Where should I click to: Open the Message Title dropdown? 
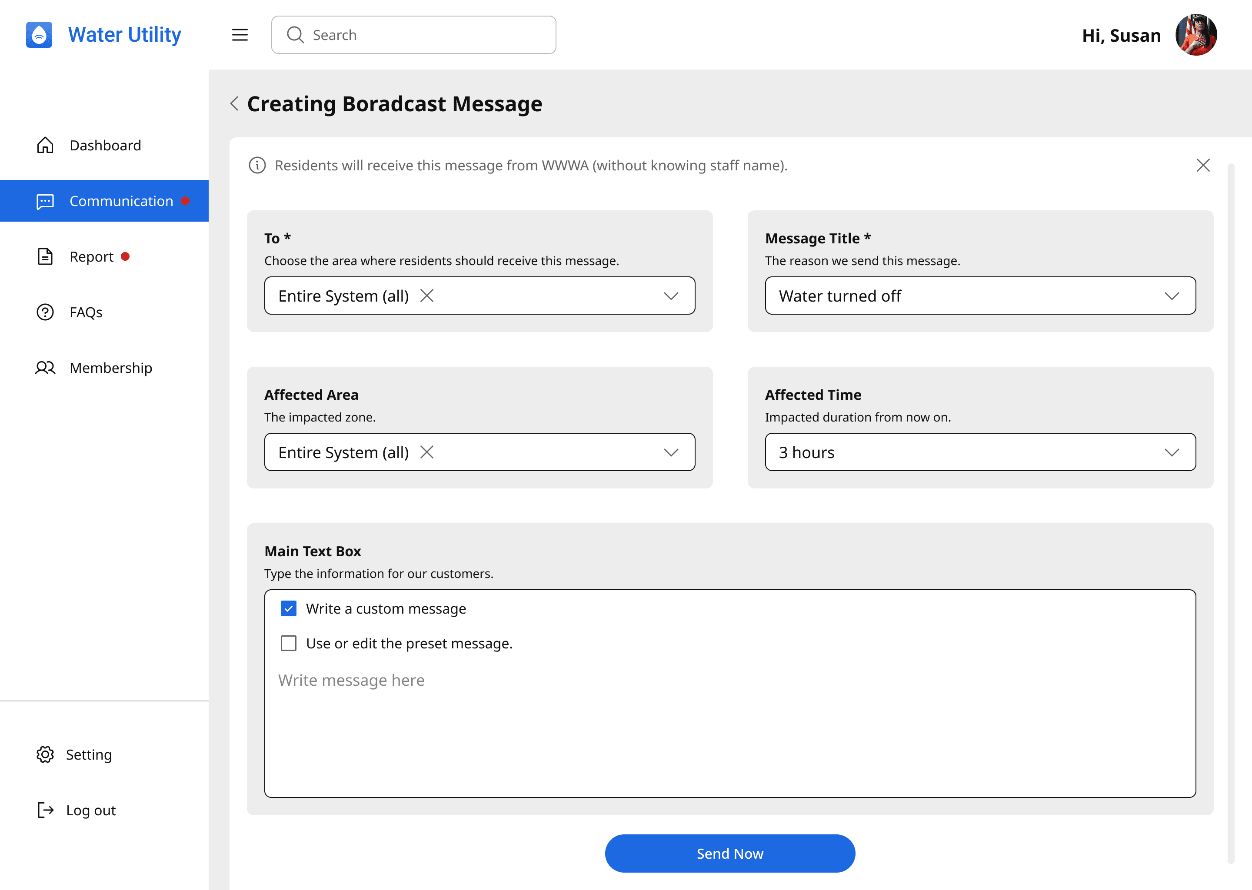click(x=1172, y=296)
